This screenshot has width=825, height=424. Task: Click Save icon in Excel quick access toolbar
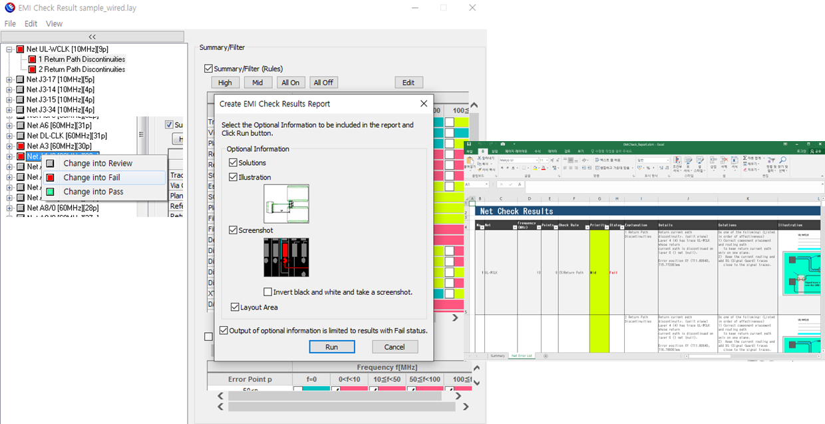pos(468,144)
